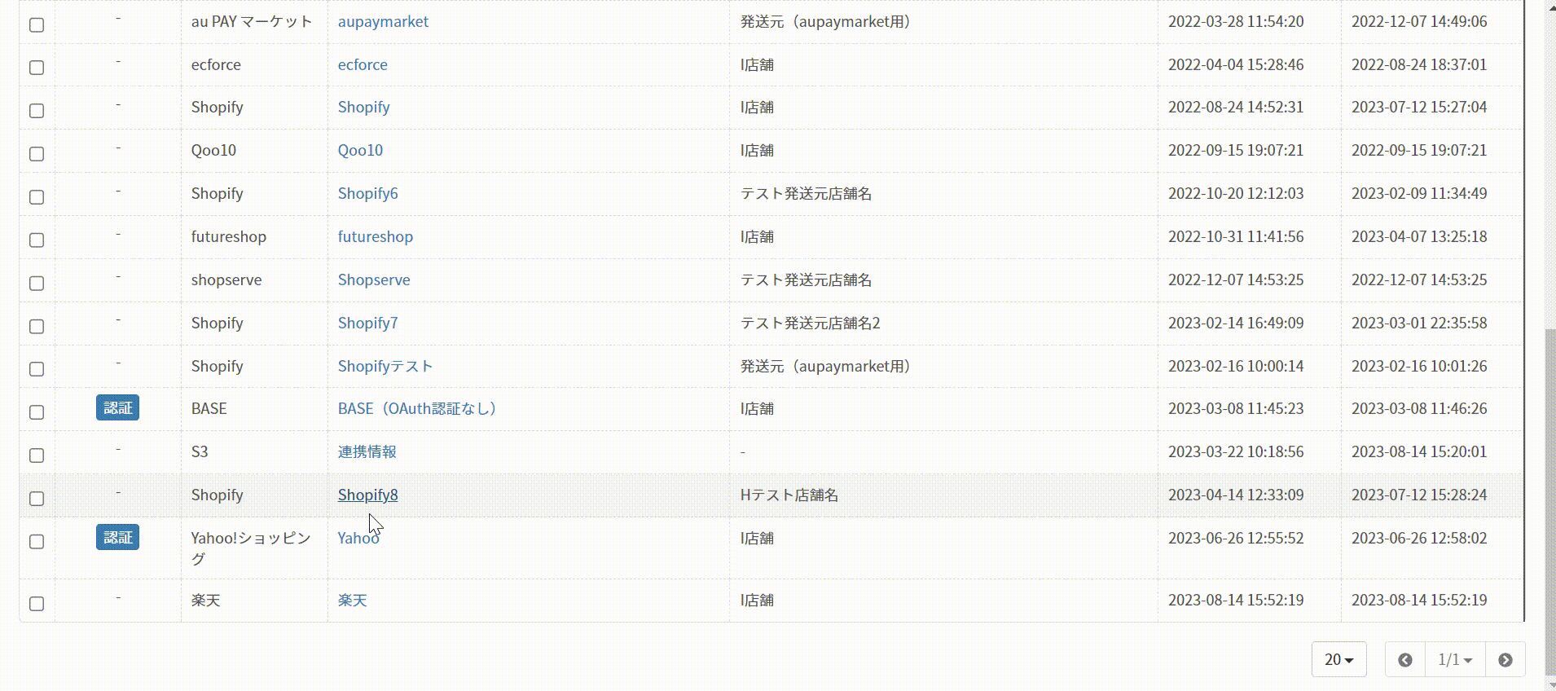Check the S3 連携情報 row checkbox
This screenshot has width=1556, height=691.
(37, 456)
